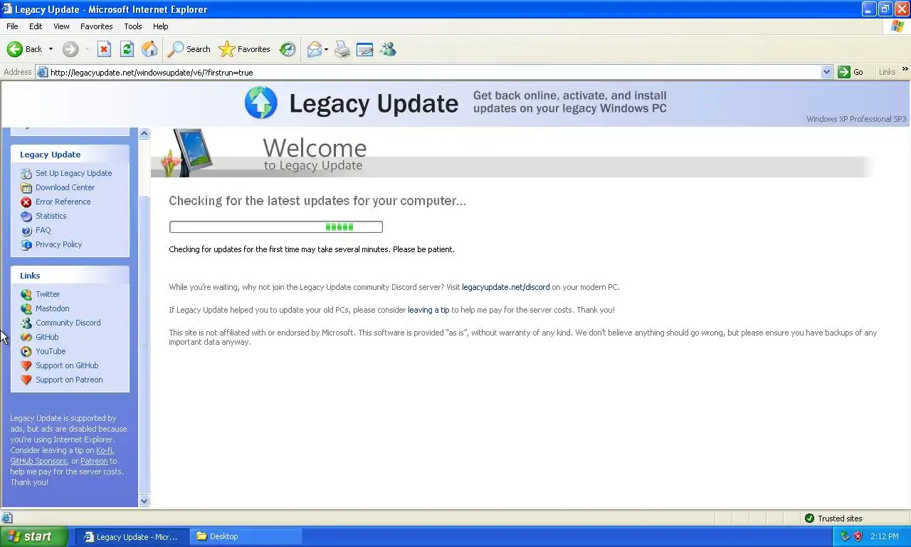
Task: Click the Twitter globe icon
Action: (26, 294)
